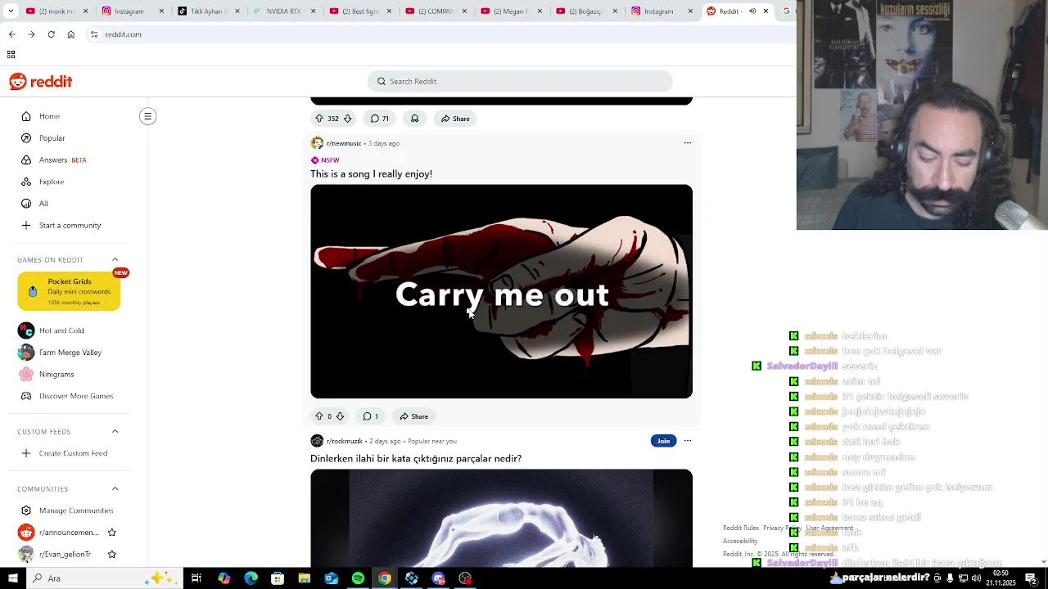Go forward in browser history
Viewport: 1048px width, 589px height.
31,34
